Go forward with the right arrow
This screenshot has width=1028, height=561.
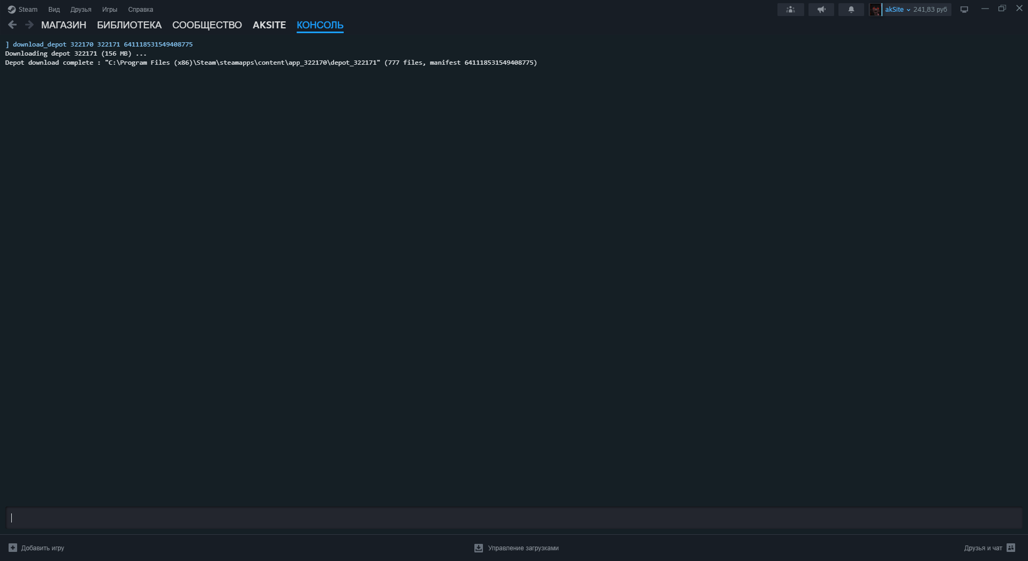pos(29,25)
